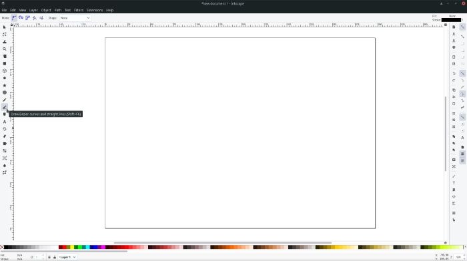Select the Dropper color picker tool

point(5,165)
